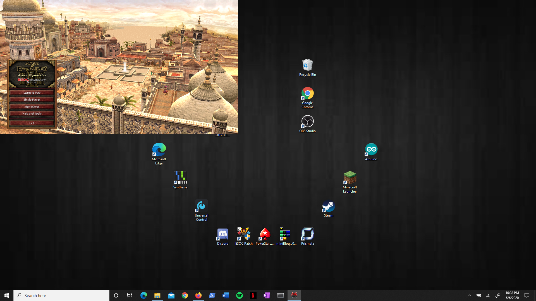Screen dimensions: 536x301
Task: Select the Microsoft Edge desktop shortcut
Action: coord(159,154)
